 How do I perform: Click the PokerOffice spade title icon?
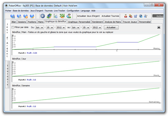[6, 6]
